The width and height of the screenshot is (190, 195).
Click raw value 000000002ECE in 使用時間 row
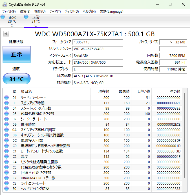pos(169,125)
